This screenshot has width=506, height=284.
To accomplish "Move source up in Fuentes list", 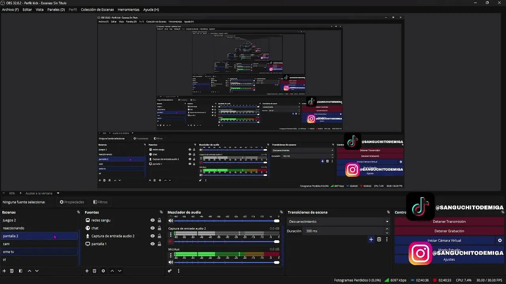I will [112, 271].
